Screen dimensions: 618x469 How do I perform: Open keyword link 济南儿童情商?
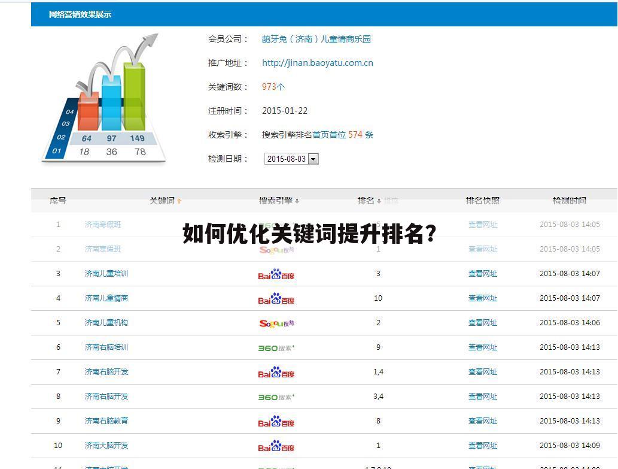point(106,298)
